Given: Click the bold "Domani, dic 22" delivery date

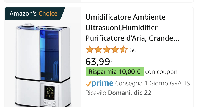Looking at the screenshot, I should [x=129, y=93].
